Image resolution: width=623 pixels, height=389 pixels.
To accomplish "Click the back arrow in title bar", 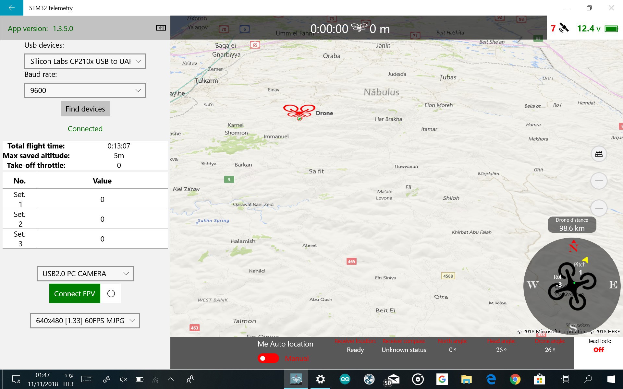I will [12, 8].
